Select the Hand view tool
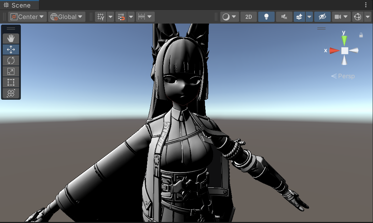The height and width of the screenshot is (223, 373). 11,38
